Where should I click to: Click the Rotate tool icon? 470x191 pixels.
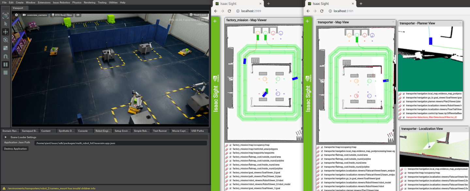pyautogui.click(x=6, y=40)
